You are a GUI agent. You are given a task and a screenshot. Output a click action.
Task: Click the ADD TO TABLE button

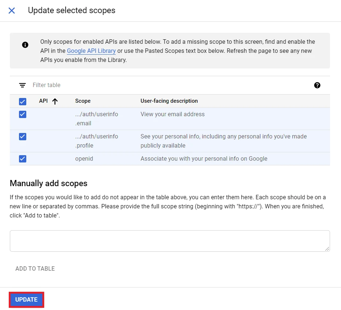click(x=35, y=268)
